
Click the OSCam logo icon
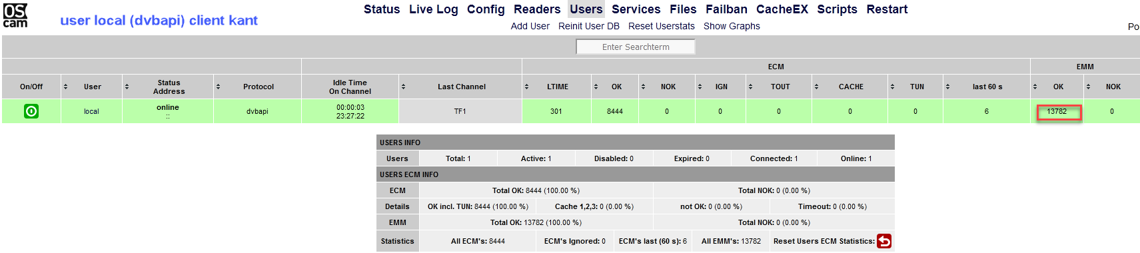(x=16, y=15)
